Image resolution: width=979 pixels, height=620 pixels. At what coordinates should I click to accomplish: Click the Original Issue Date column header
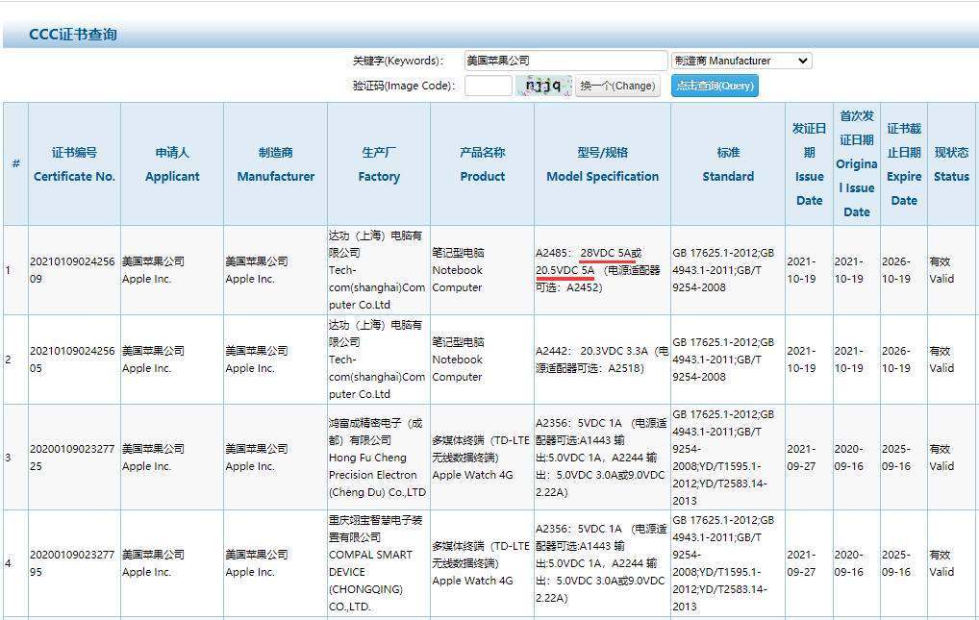coord(857,164)
